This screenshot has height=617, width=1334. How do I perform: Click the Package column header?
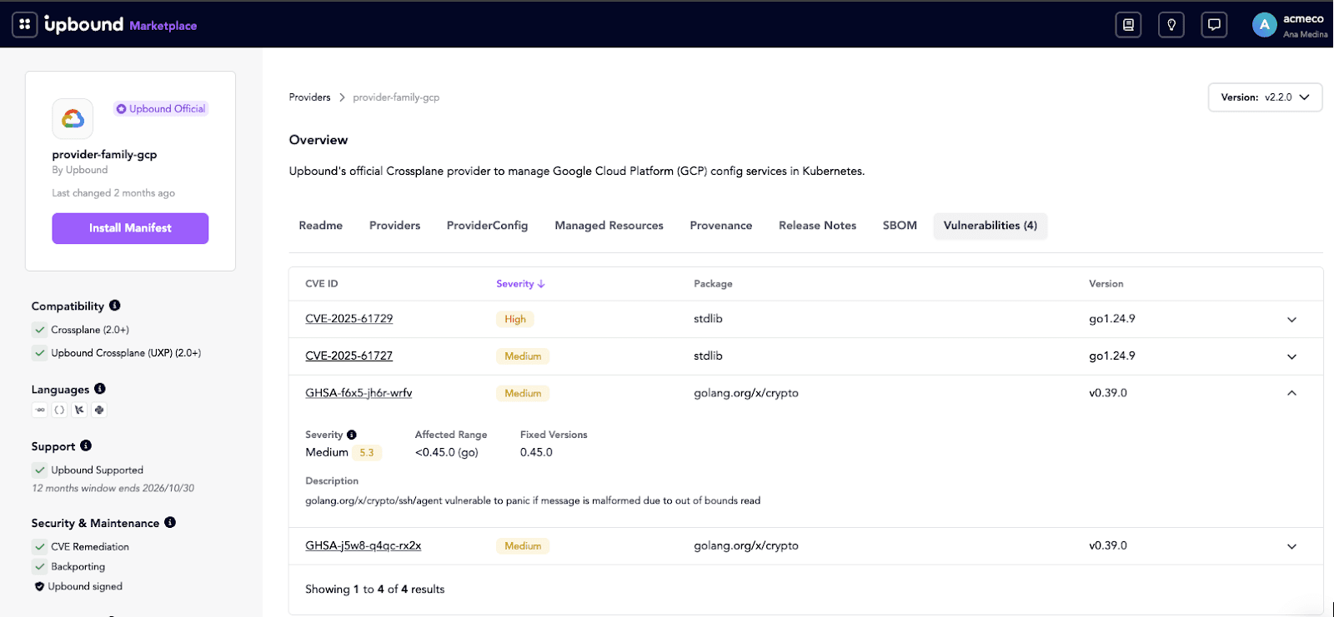713,284
